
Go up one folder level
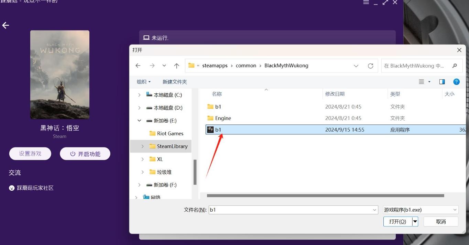click(177, 66)
